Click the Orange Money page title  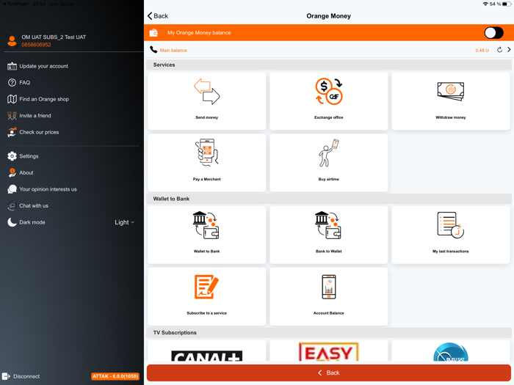pyautogui.click(x=328, y=16)
